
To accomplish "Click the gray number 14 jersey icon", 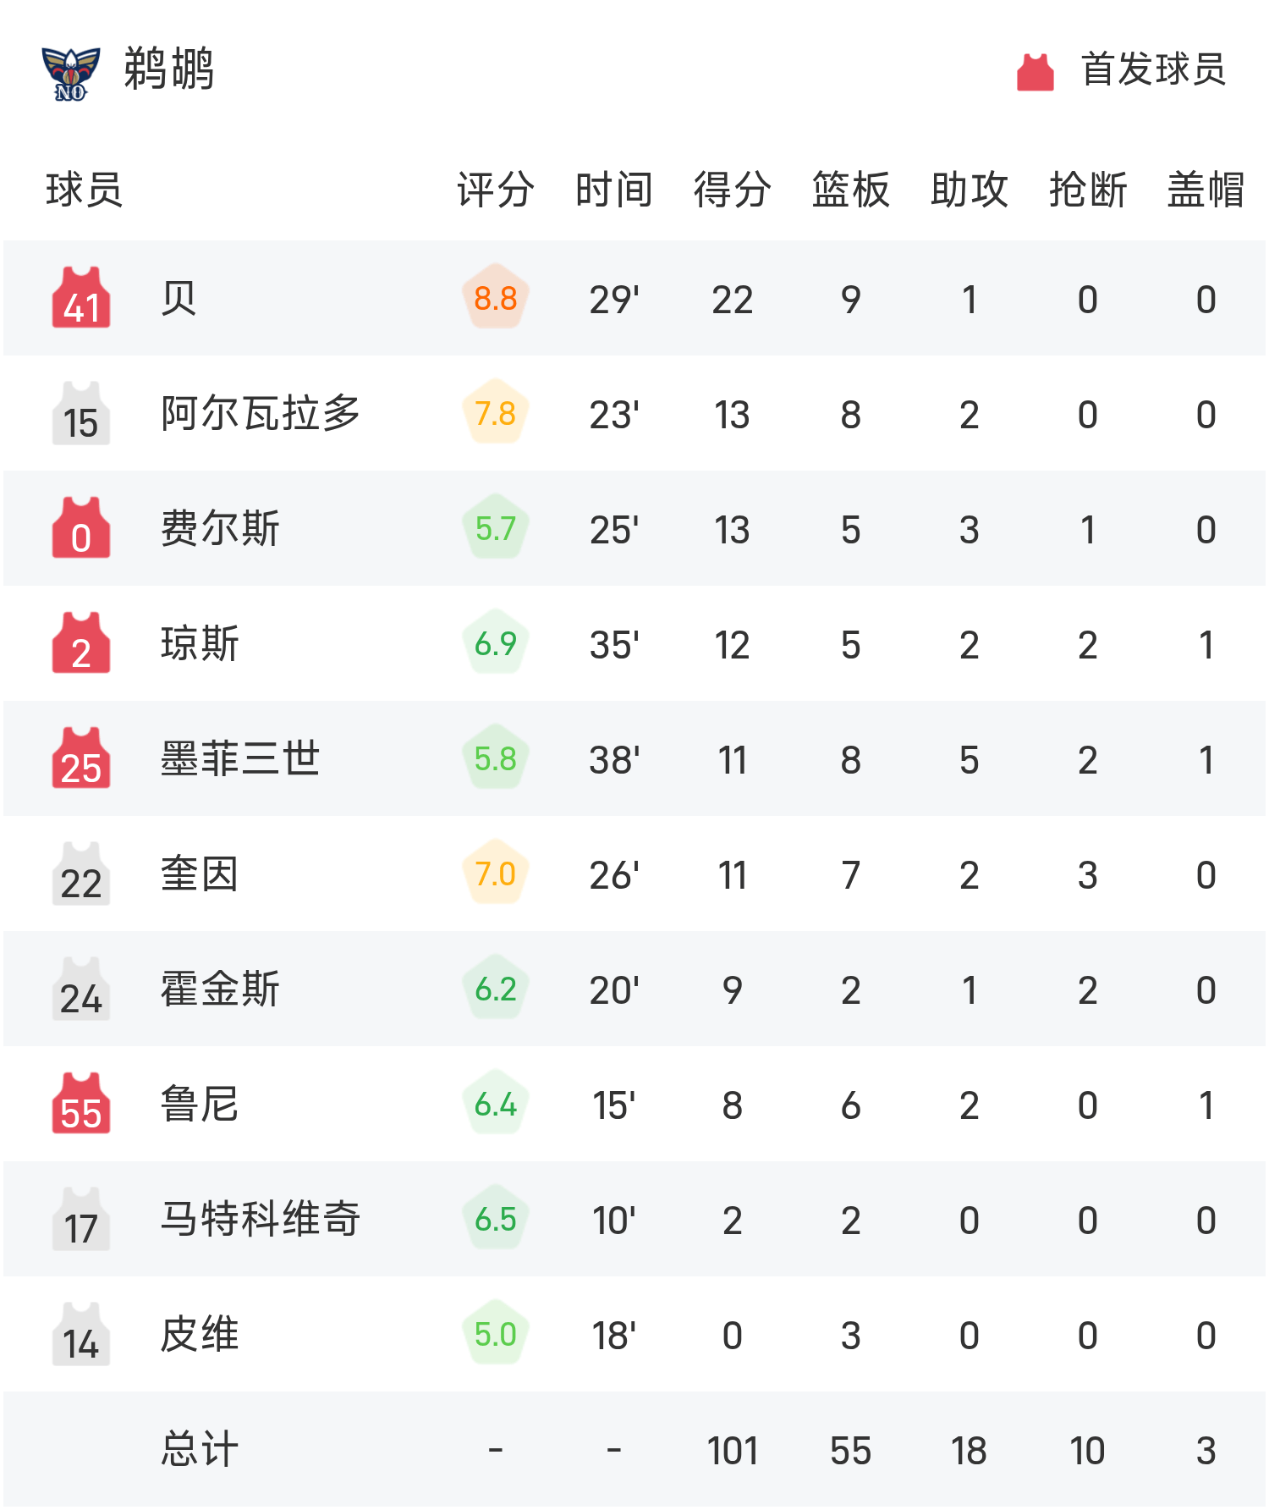I will [x=81, y=1334].
